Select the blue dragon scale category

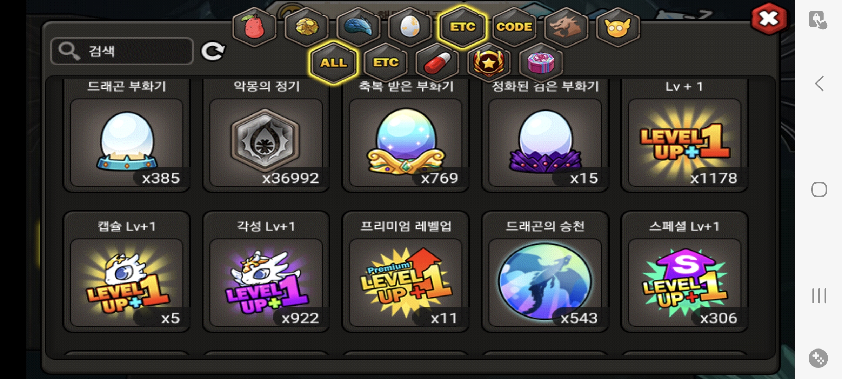tap(358, 27)
